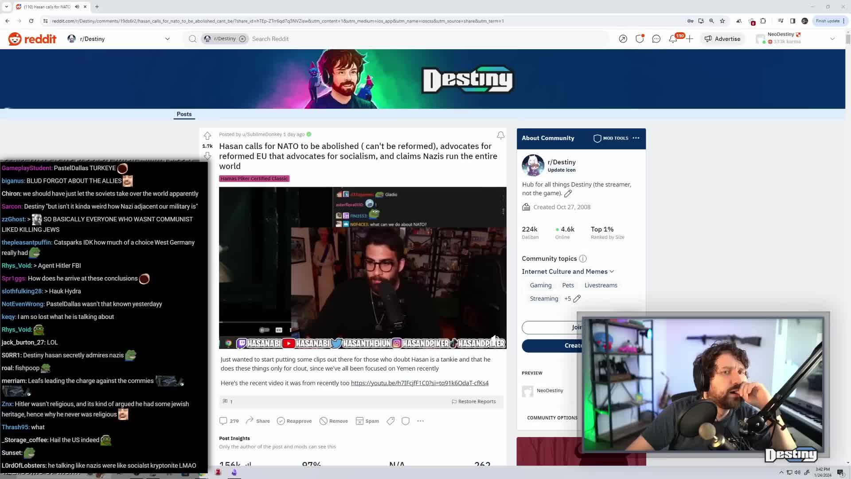Downvote the Hasan NATO post
This screenshot has width=851, height=479.
(x=207, y=156)
